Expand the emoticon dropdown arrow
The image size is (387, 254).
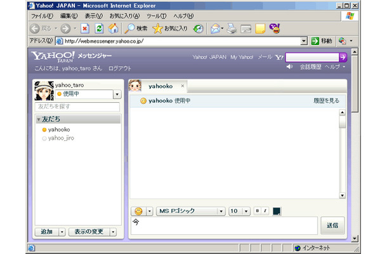[149, 211]
